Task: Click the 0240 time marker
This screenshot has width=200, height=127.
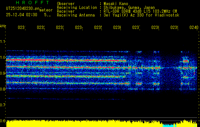Action: pyautogui.click(x=194, y=28)
